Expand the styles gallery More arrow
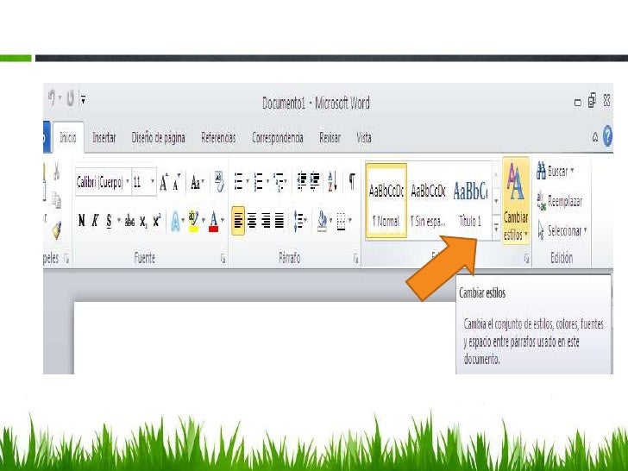 click(496, 229)
